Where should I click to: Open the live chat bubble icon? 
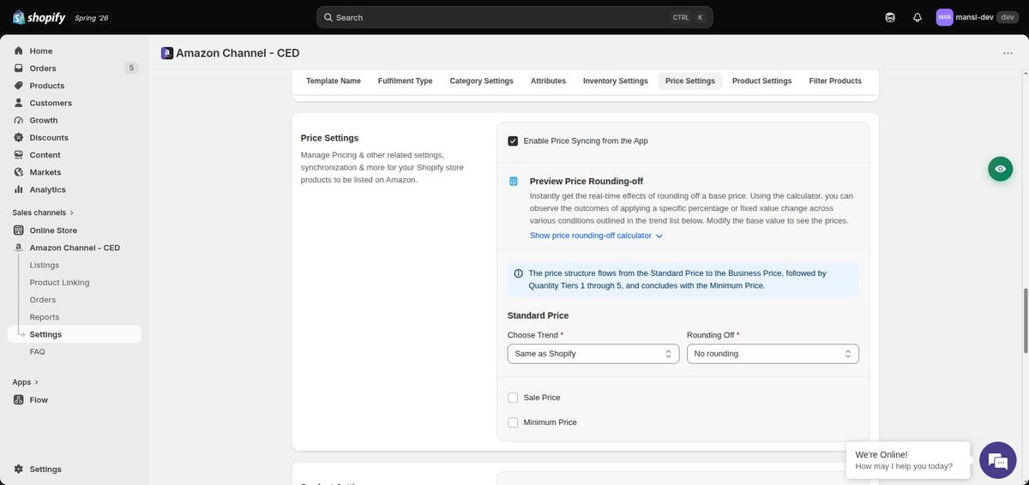click(x=998, y=461)
